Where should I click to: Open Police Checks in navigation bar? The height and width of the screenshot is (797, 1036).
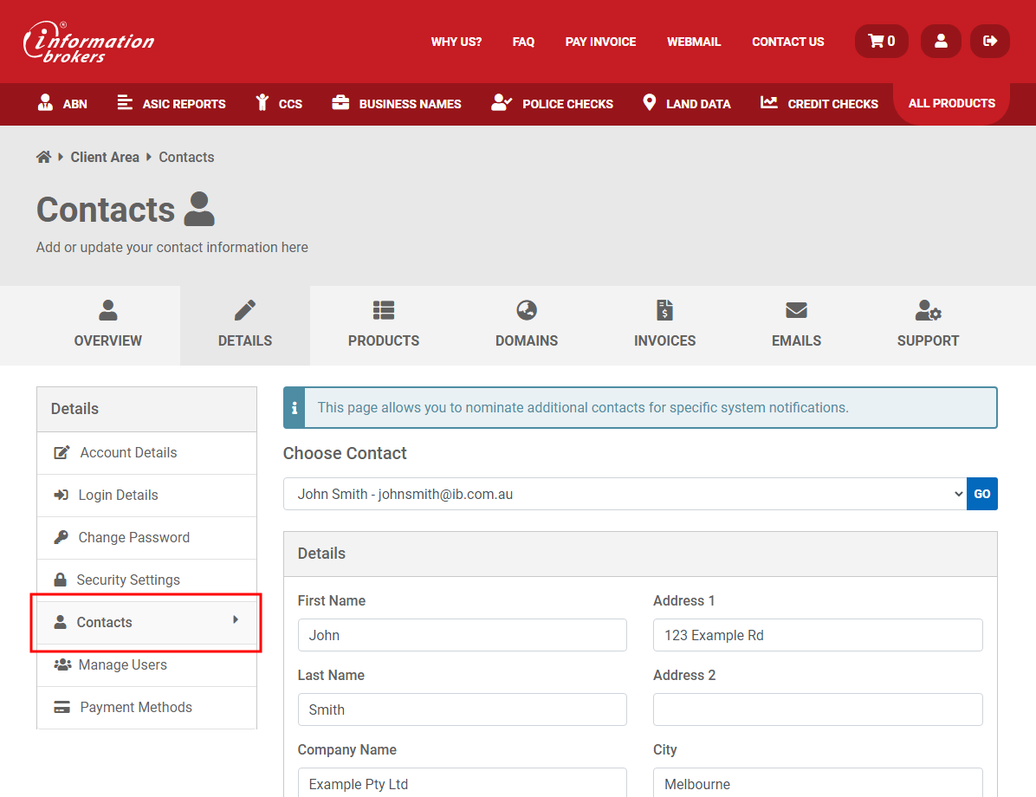(553, 104)
